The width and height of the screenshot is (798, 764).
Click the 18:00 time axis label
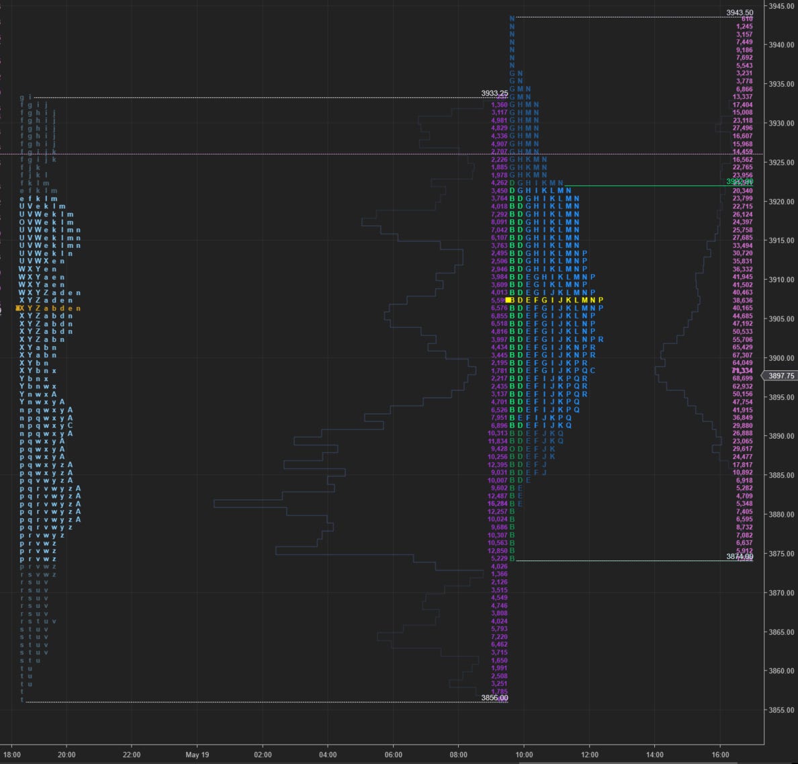pos(11,755)
